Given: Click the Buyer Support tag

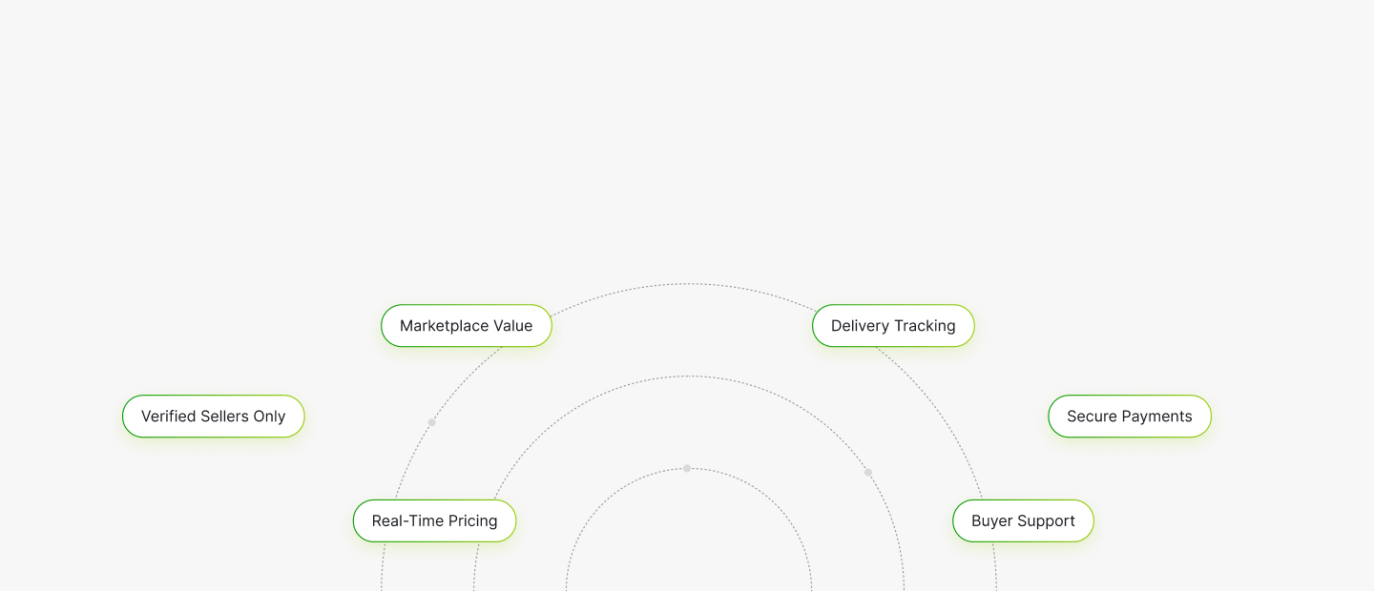Looking at the screenshot, I should pyautogui.click(x=1023, y=521).
